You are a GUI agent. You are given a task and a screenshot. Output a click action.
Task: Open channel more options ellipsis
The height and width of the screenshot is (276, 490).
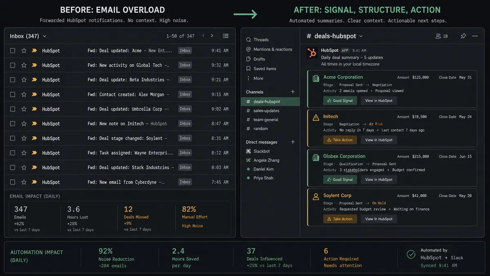[475, 36]
